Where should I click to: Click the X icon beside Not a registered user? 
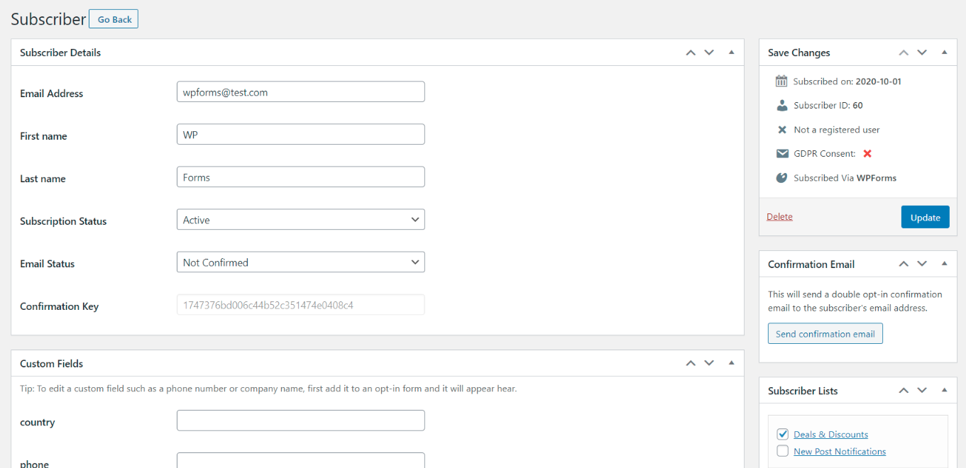point(781,130)
